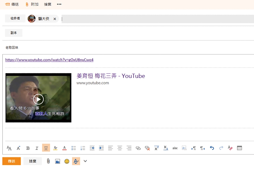Open the emoji picker
This screenshot has height=169, width=254.
coord(67,161)
